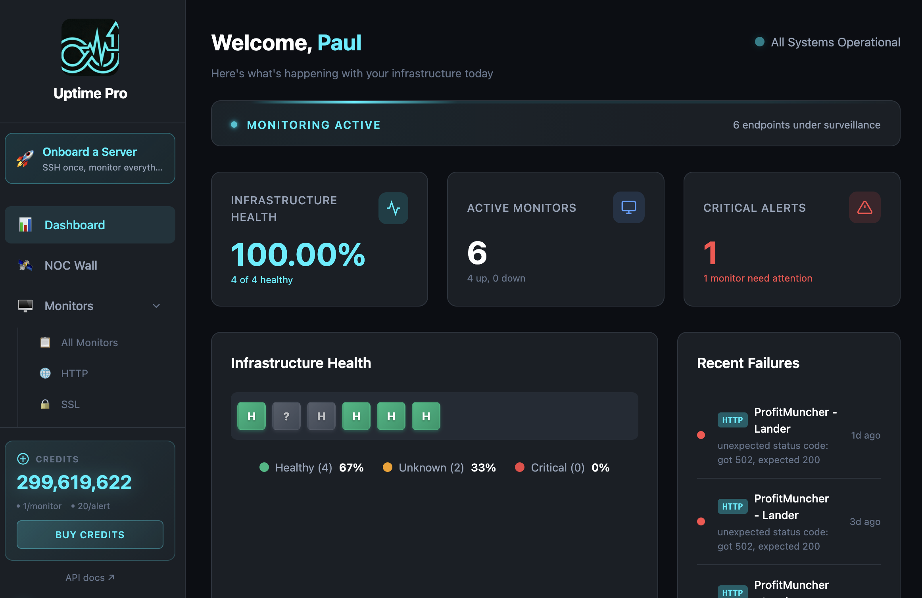Go to Dashboard in sidebar
This screenshot has height=598, width=922.
(x=90, y=225)
